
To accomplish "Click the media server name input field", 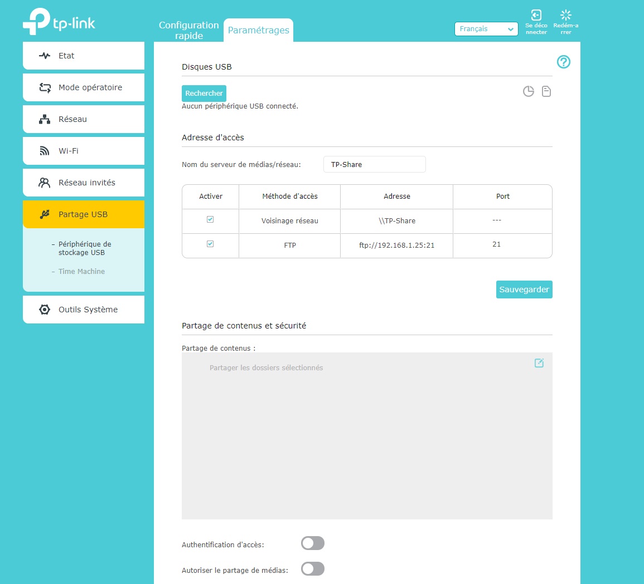I will (x=374, y=165).
